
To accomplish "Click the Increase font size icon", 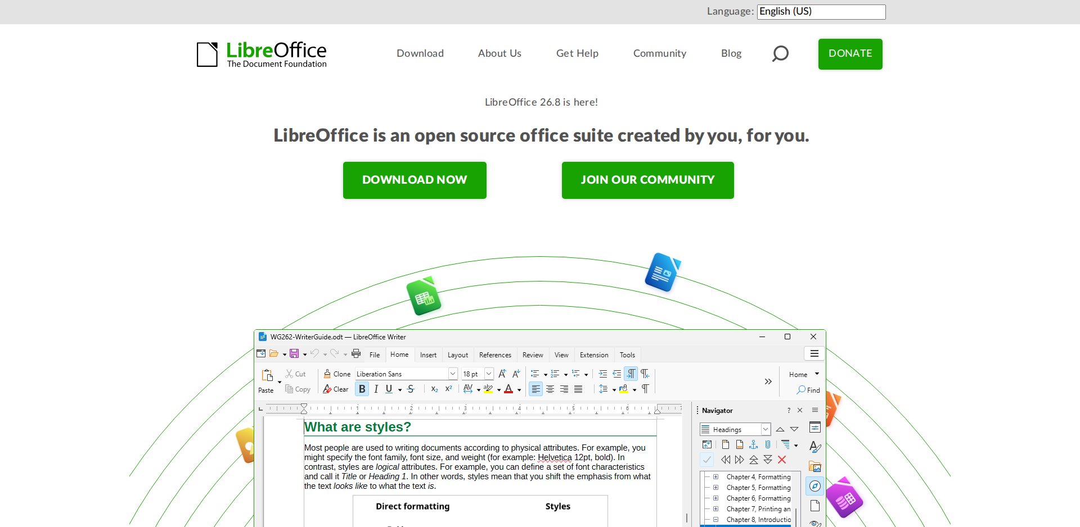I will [502, 374].
